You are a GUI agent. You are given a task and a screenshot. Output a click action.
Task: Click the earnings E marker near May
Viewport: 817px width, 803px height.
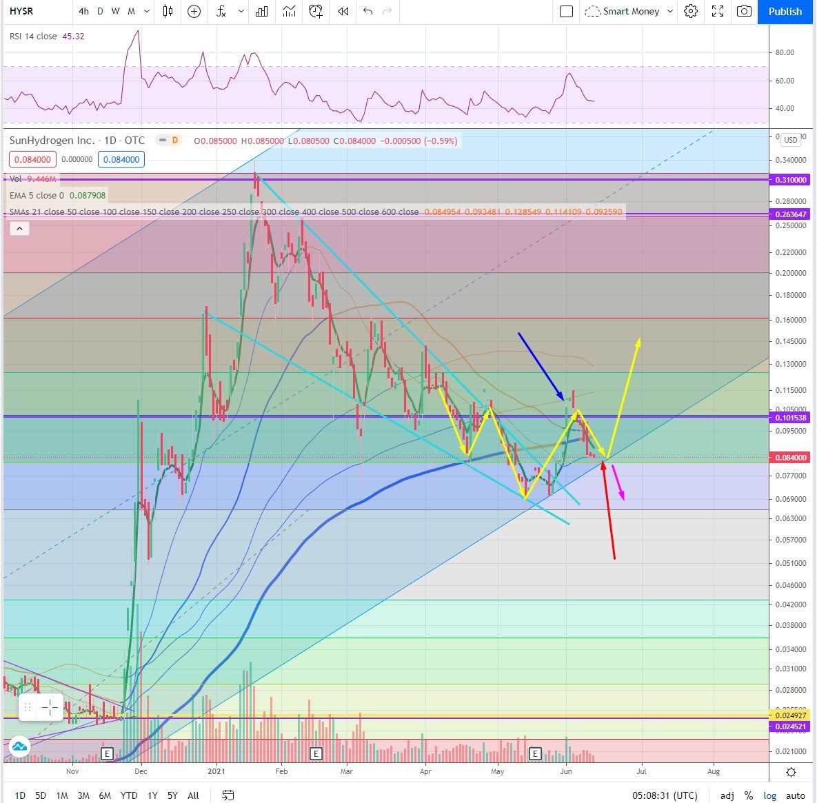point(535,753)
